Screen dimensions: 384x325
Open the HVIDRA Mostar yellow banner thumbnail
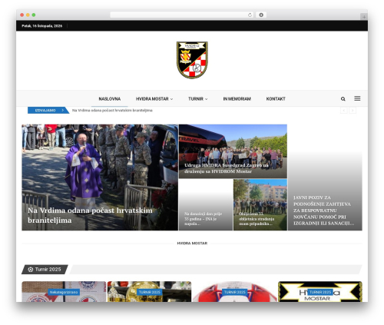(320, 292)
